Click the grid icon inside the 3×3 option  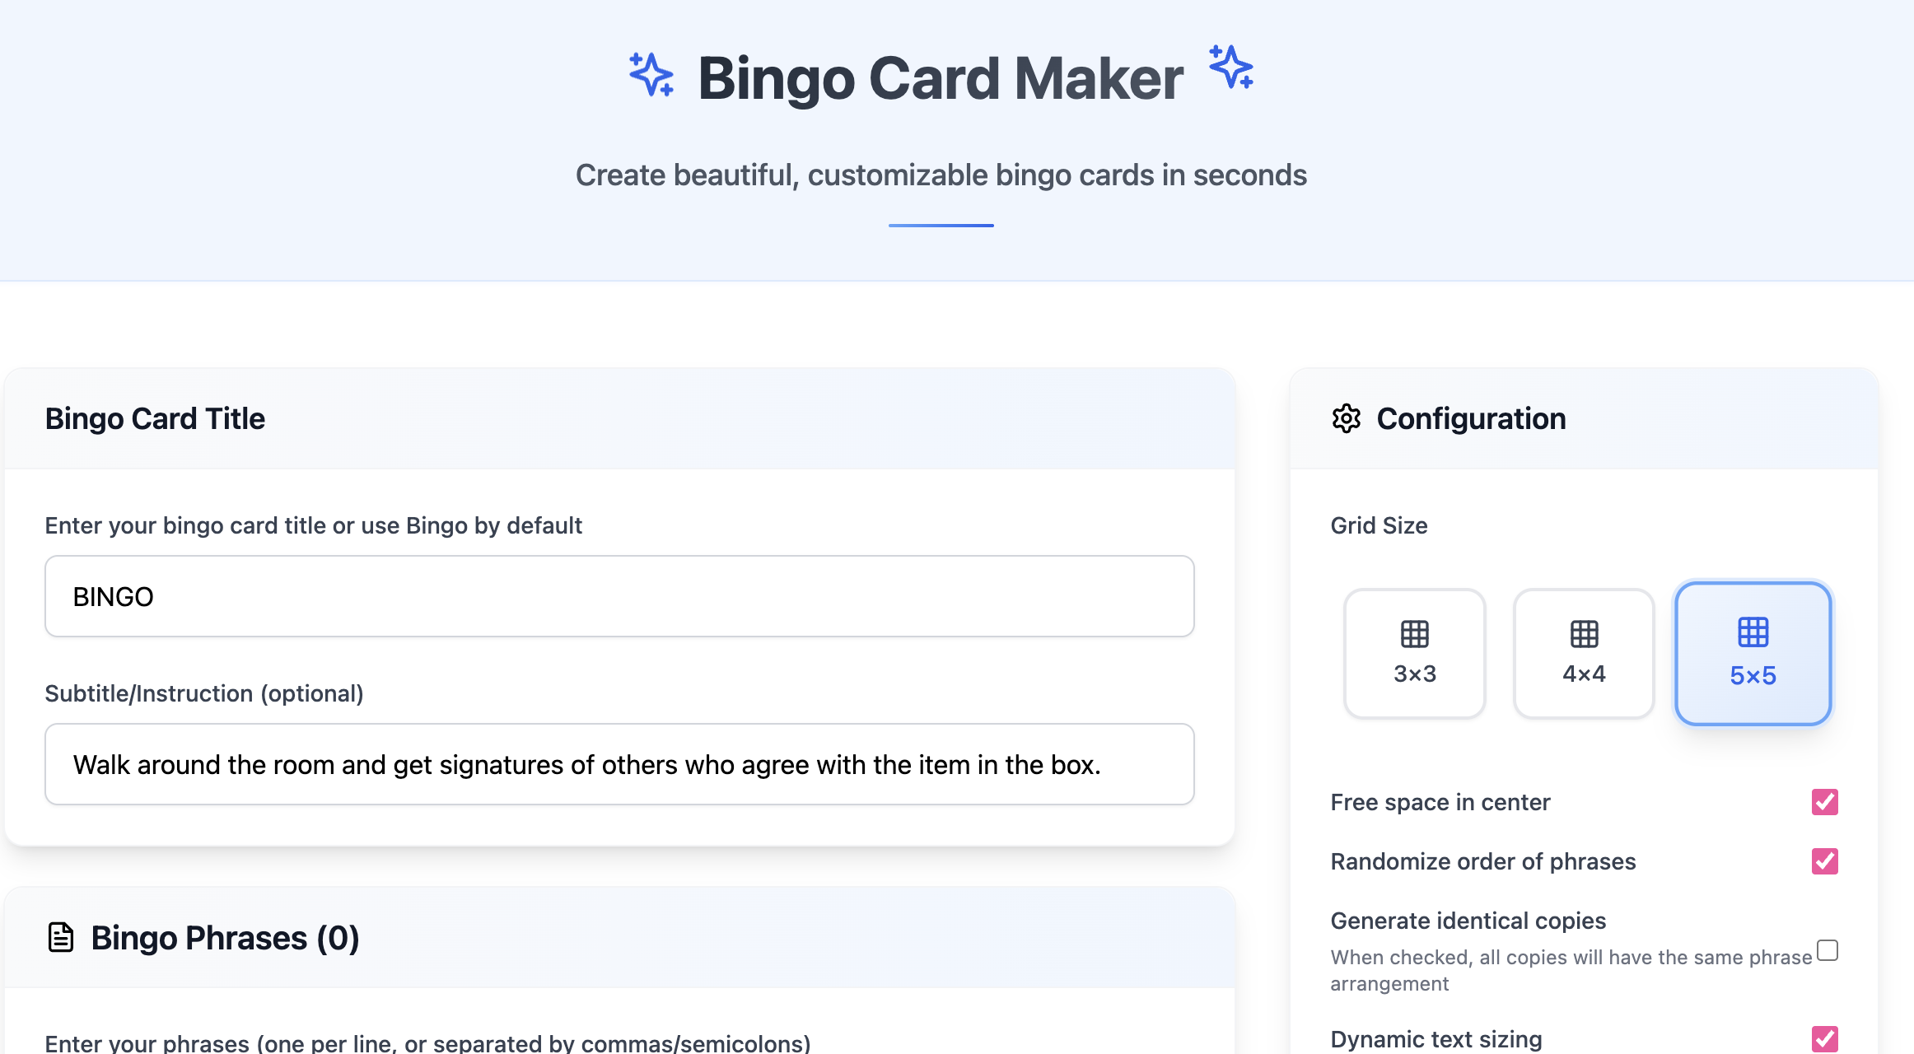[1413, 632]
